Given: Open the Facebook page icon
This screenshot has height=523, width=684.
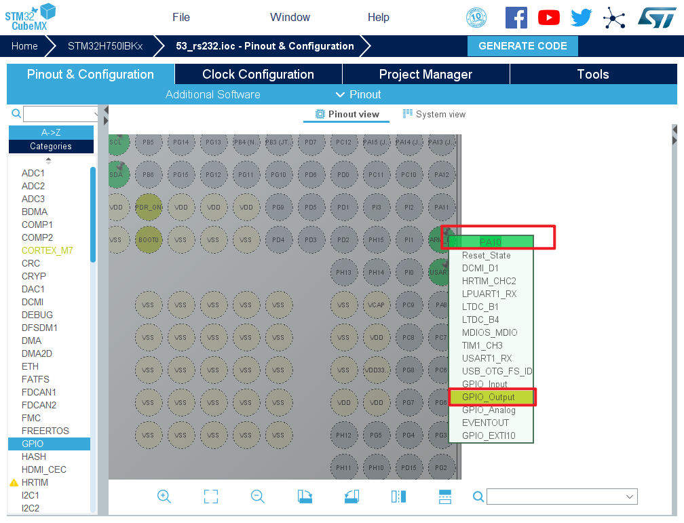Looking at the screenshot, I should (516, 18).
